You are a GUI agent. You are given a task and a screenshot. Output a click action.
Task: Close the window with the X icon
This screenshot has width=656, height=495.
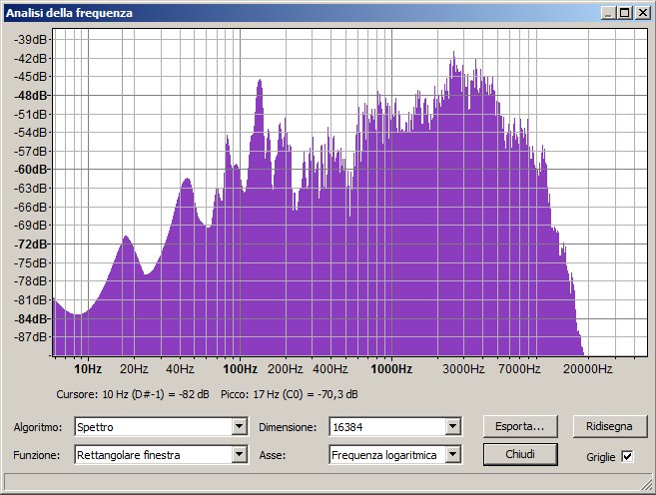coord(641,13)
